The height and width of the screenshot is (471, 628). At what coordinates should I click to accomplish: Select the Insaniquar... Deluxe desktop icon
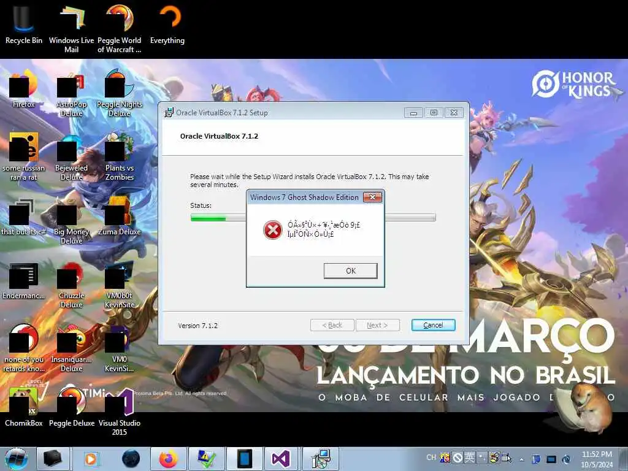point(71,348)
